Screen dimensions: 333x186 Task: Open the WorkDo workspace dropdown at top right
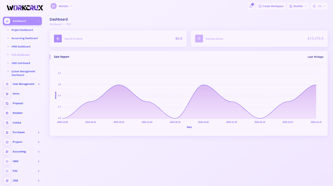298,6
